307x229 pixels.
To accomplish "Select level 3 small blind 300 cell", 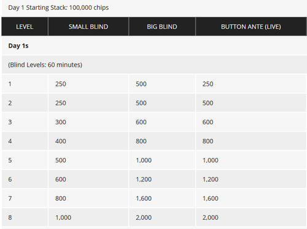I will pyautogui.click(x=88, y=122).
